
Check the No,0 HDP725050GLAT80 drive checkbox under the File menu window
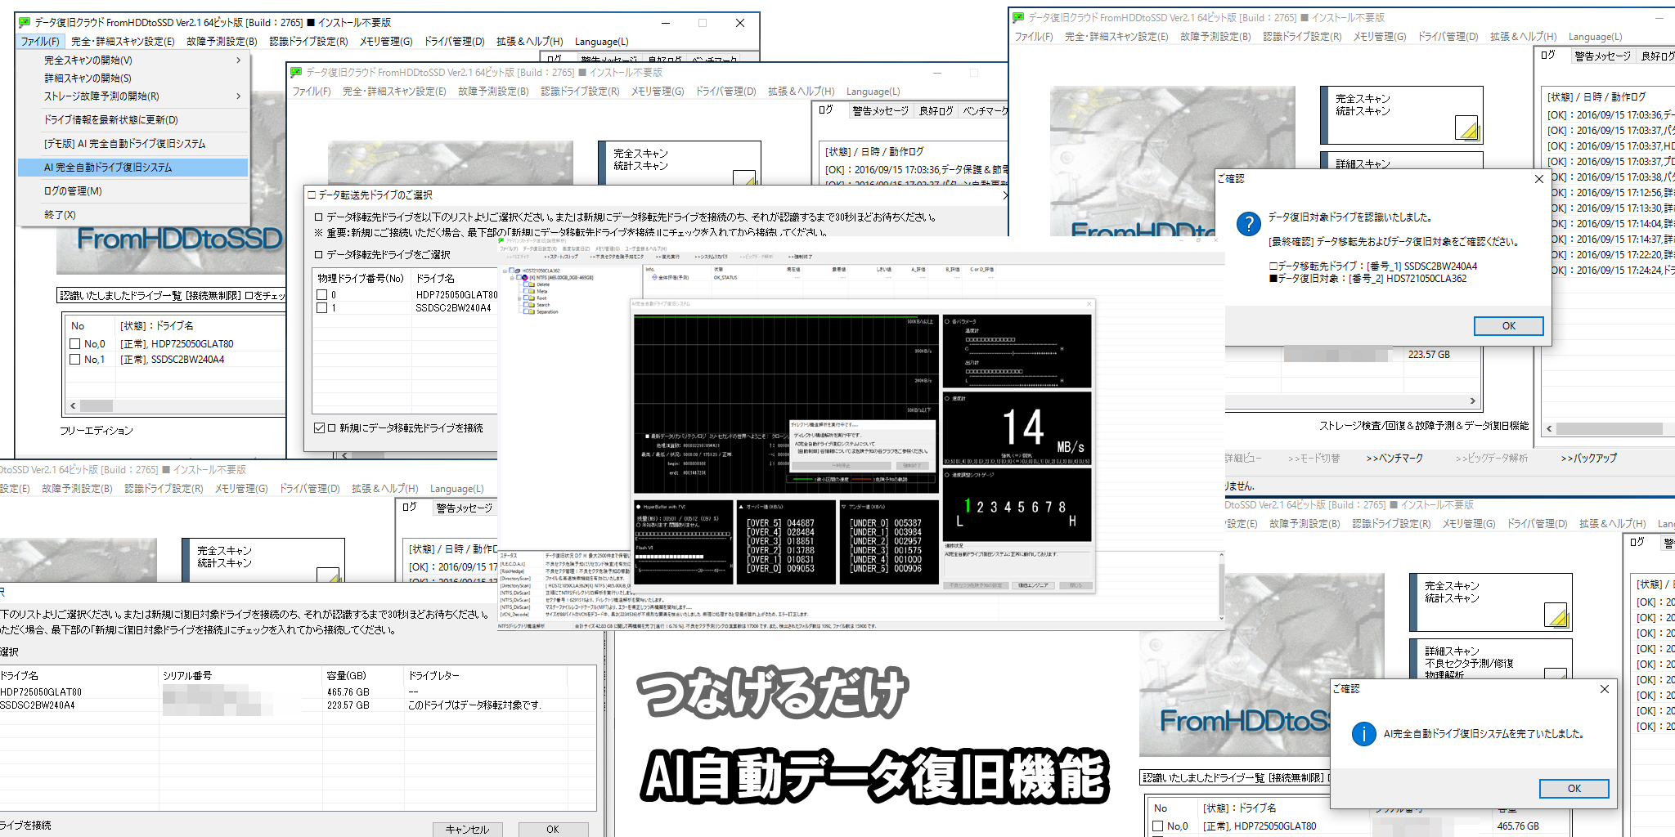click(75, 344)
